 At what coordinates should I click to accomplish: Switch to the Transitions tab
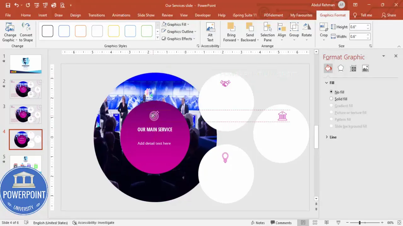(x=97, y=15)
